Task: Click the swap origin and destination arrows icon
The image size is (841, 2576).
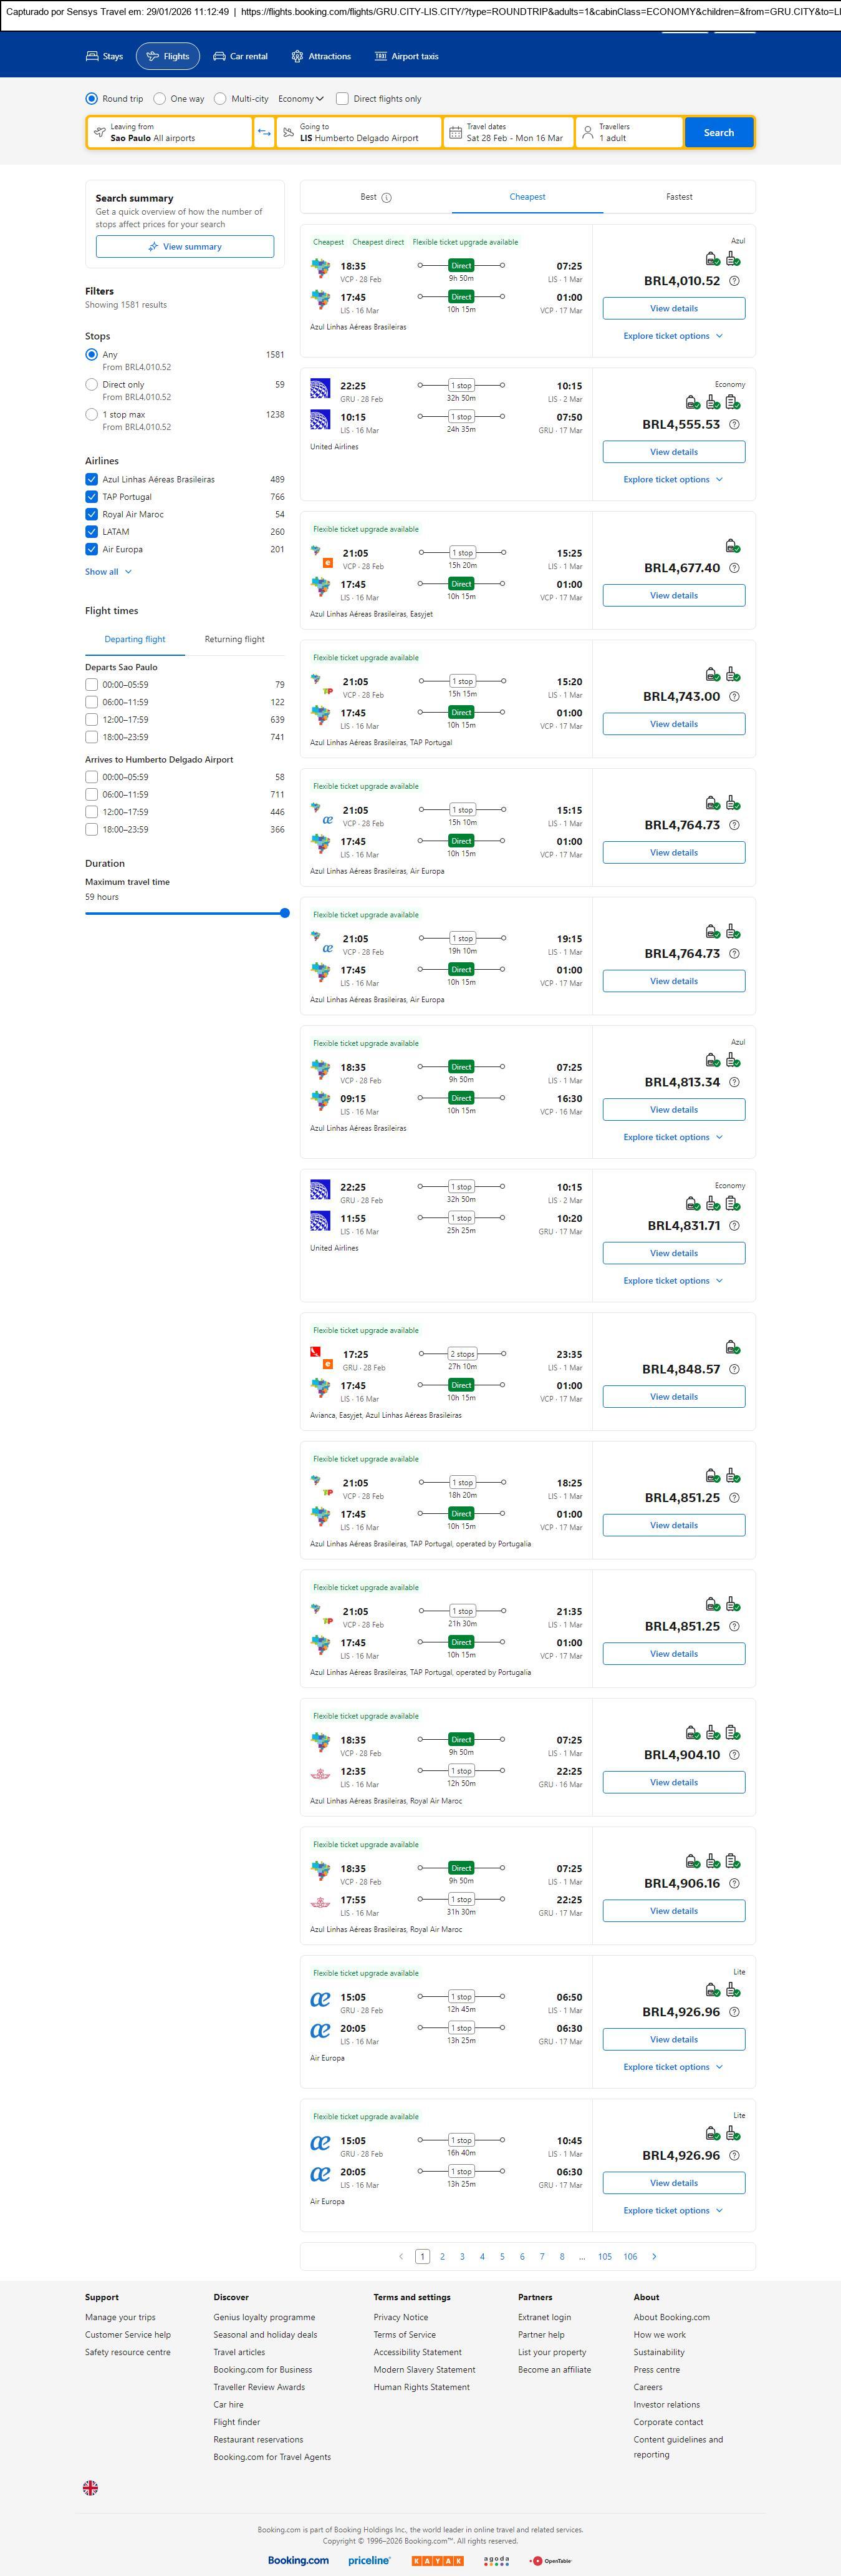Action: (264, 133)
